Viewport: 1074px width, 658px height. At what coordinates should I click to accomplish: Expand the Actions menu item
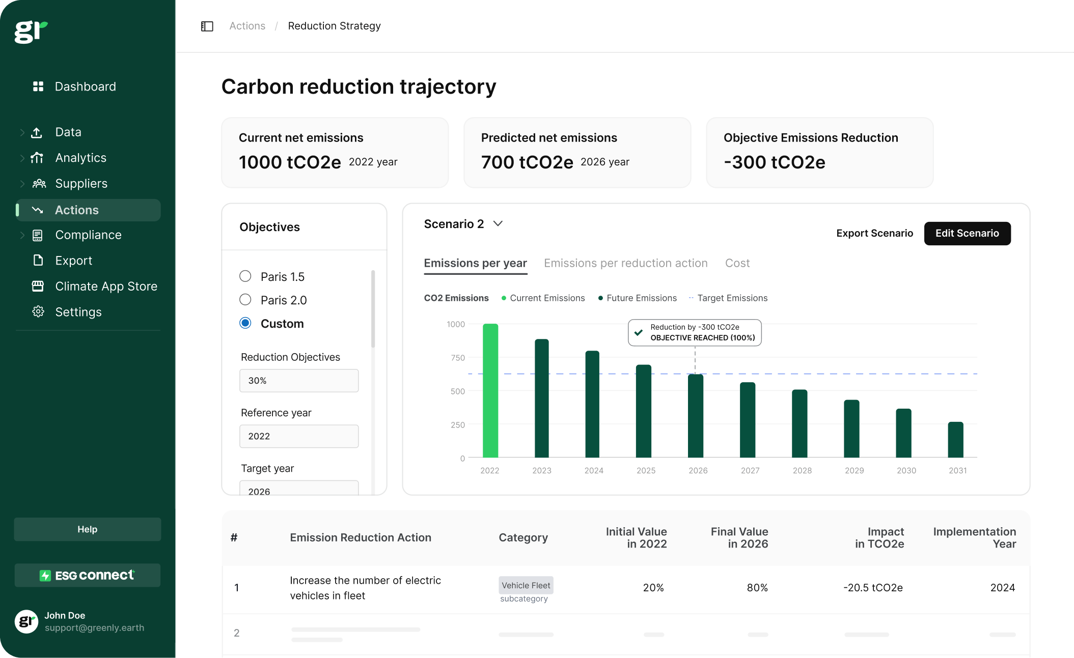coord(21,209)
